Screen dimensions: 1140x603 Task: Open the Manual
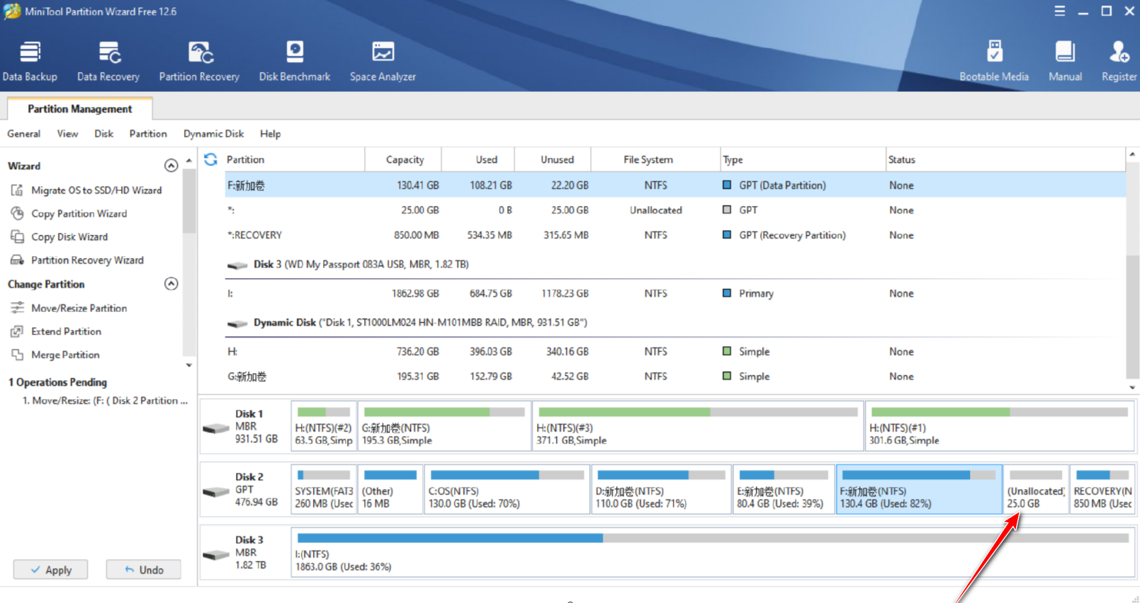pyautogui.click(x=1065, y=61)
